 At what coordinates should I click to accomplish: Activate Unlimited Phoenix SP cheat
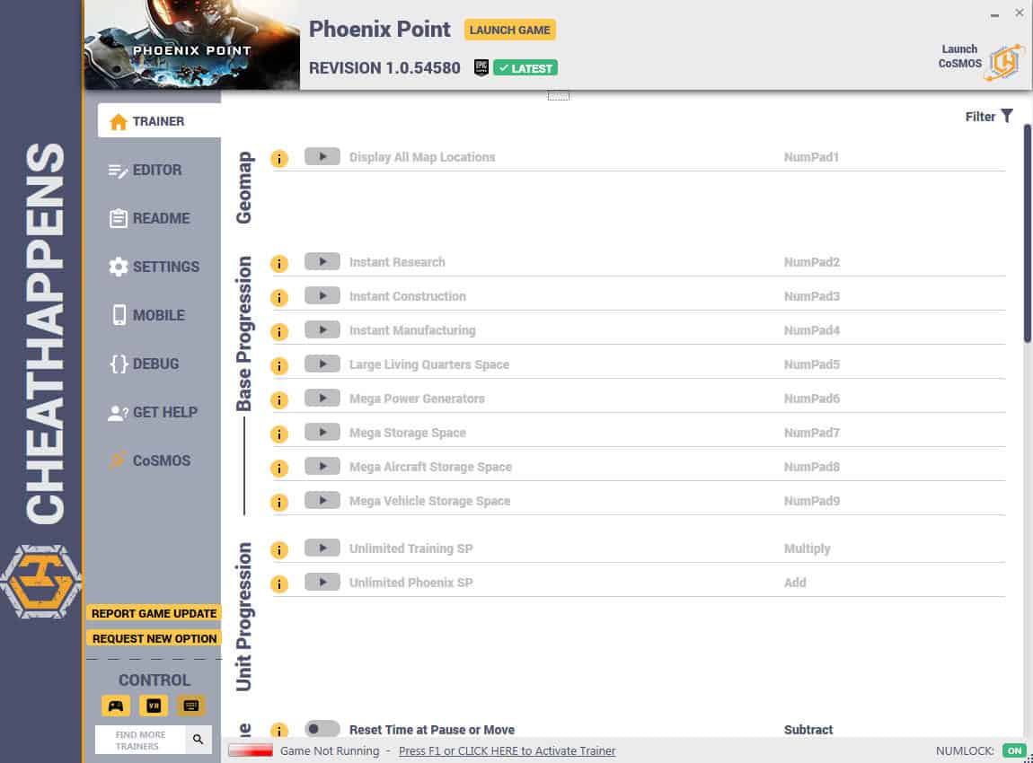pos(322,583)
